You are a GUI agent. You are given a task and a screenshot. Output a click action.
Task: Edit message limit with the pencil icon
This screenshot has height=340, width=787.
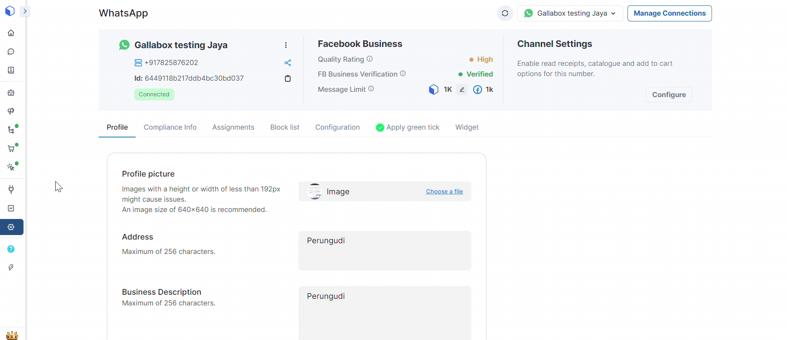[462, 90]
